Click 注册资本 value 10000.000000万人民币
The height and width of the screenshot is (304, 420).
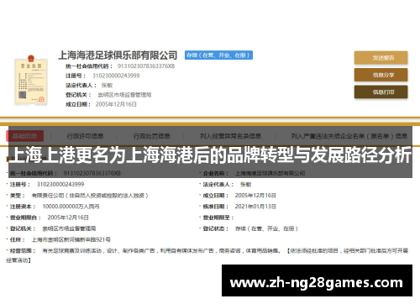pyautogui.click(x=71, y=207)
